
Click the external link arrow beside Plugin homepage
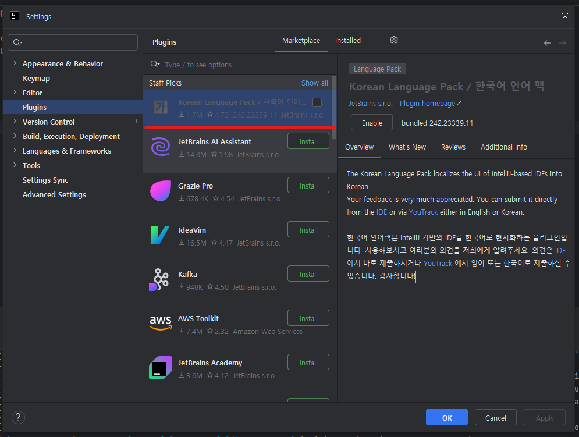[x=459, y=102]
